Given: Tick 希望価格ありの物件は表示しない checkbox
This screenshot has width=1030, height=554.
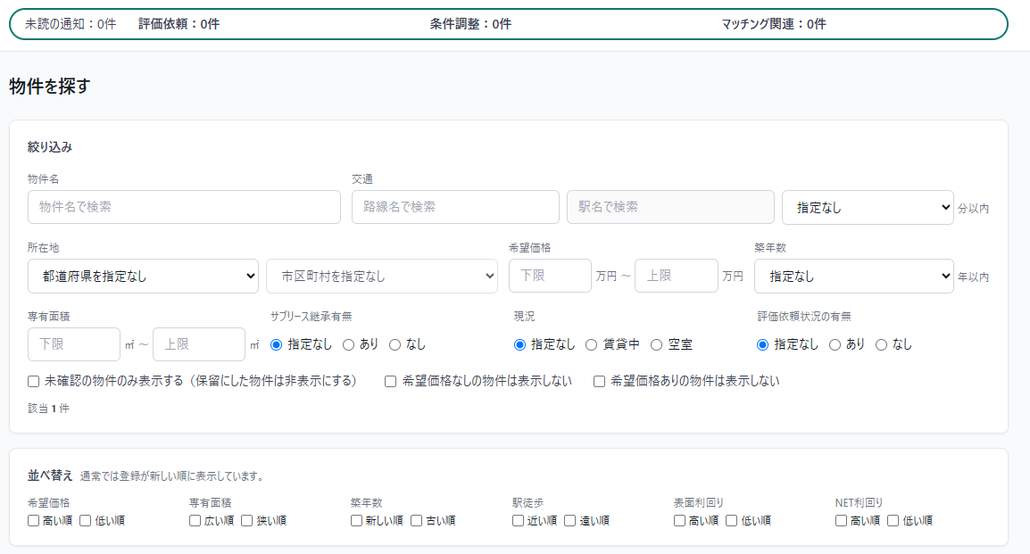Looking at the screenshot, I should click(x=599, y=381).
